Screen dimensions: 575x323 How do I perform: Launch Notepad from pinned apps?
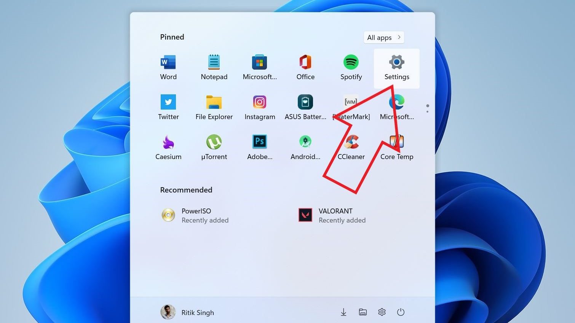point(214,68)
